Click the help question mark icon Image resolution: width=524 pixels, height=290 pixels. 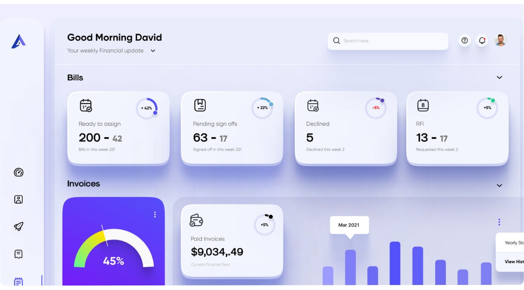[464, 41]
